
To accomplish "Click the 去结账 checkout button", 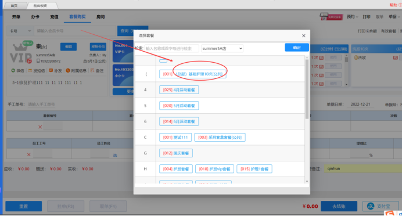I will pos(339,206).
